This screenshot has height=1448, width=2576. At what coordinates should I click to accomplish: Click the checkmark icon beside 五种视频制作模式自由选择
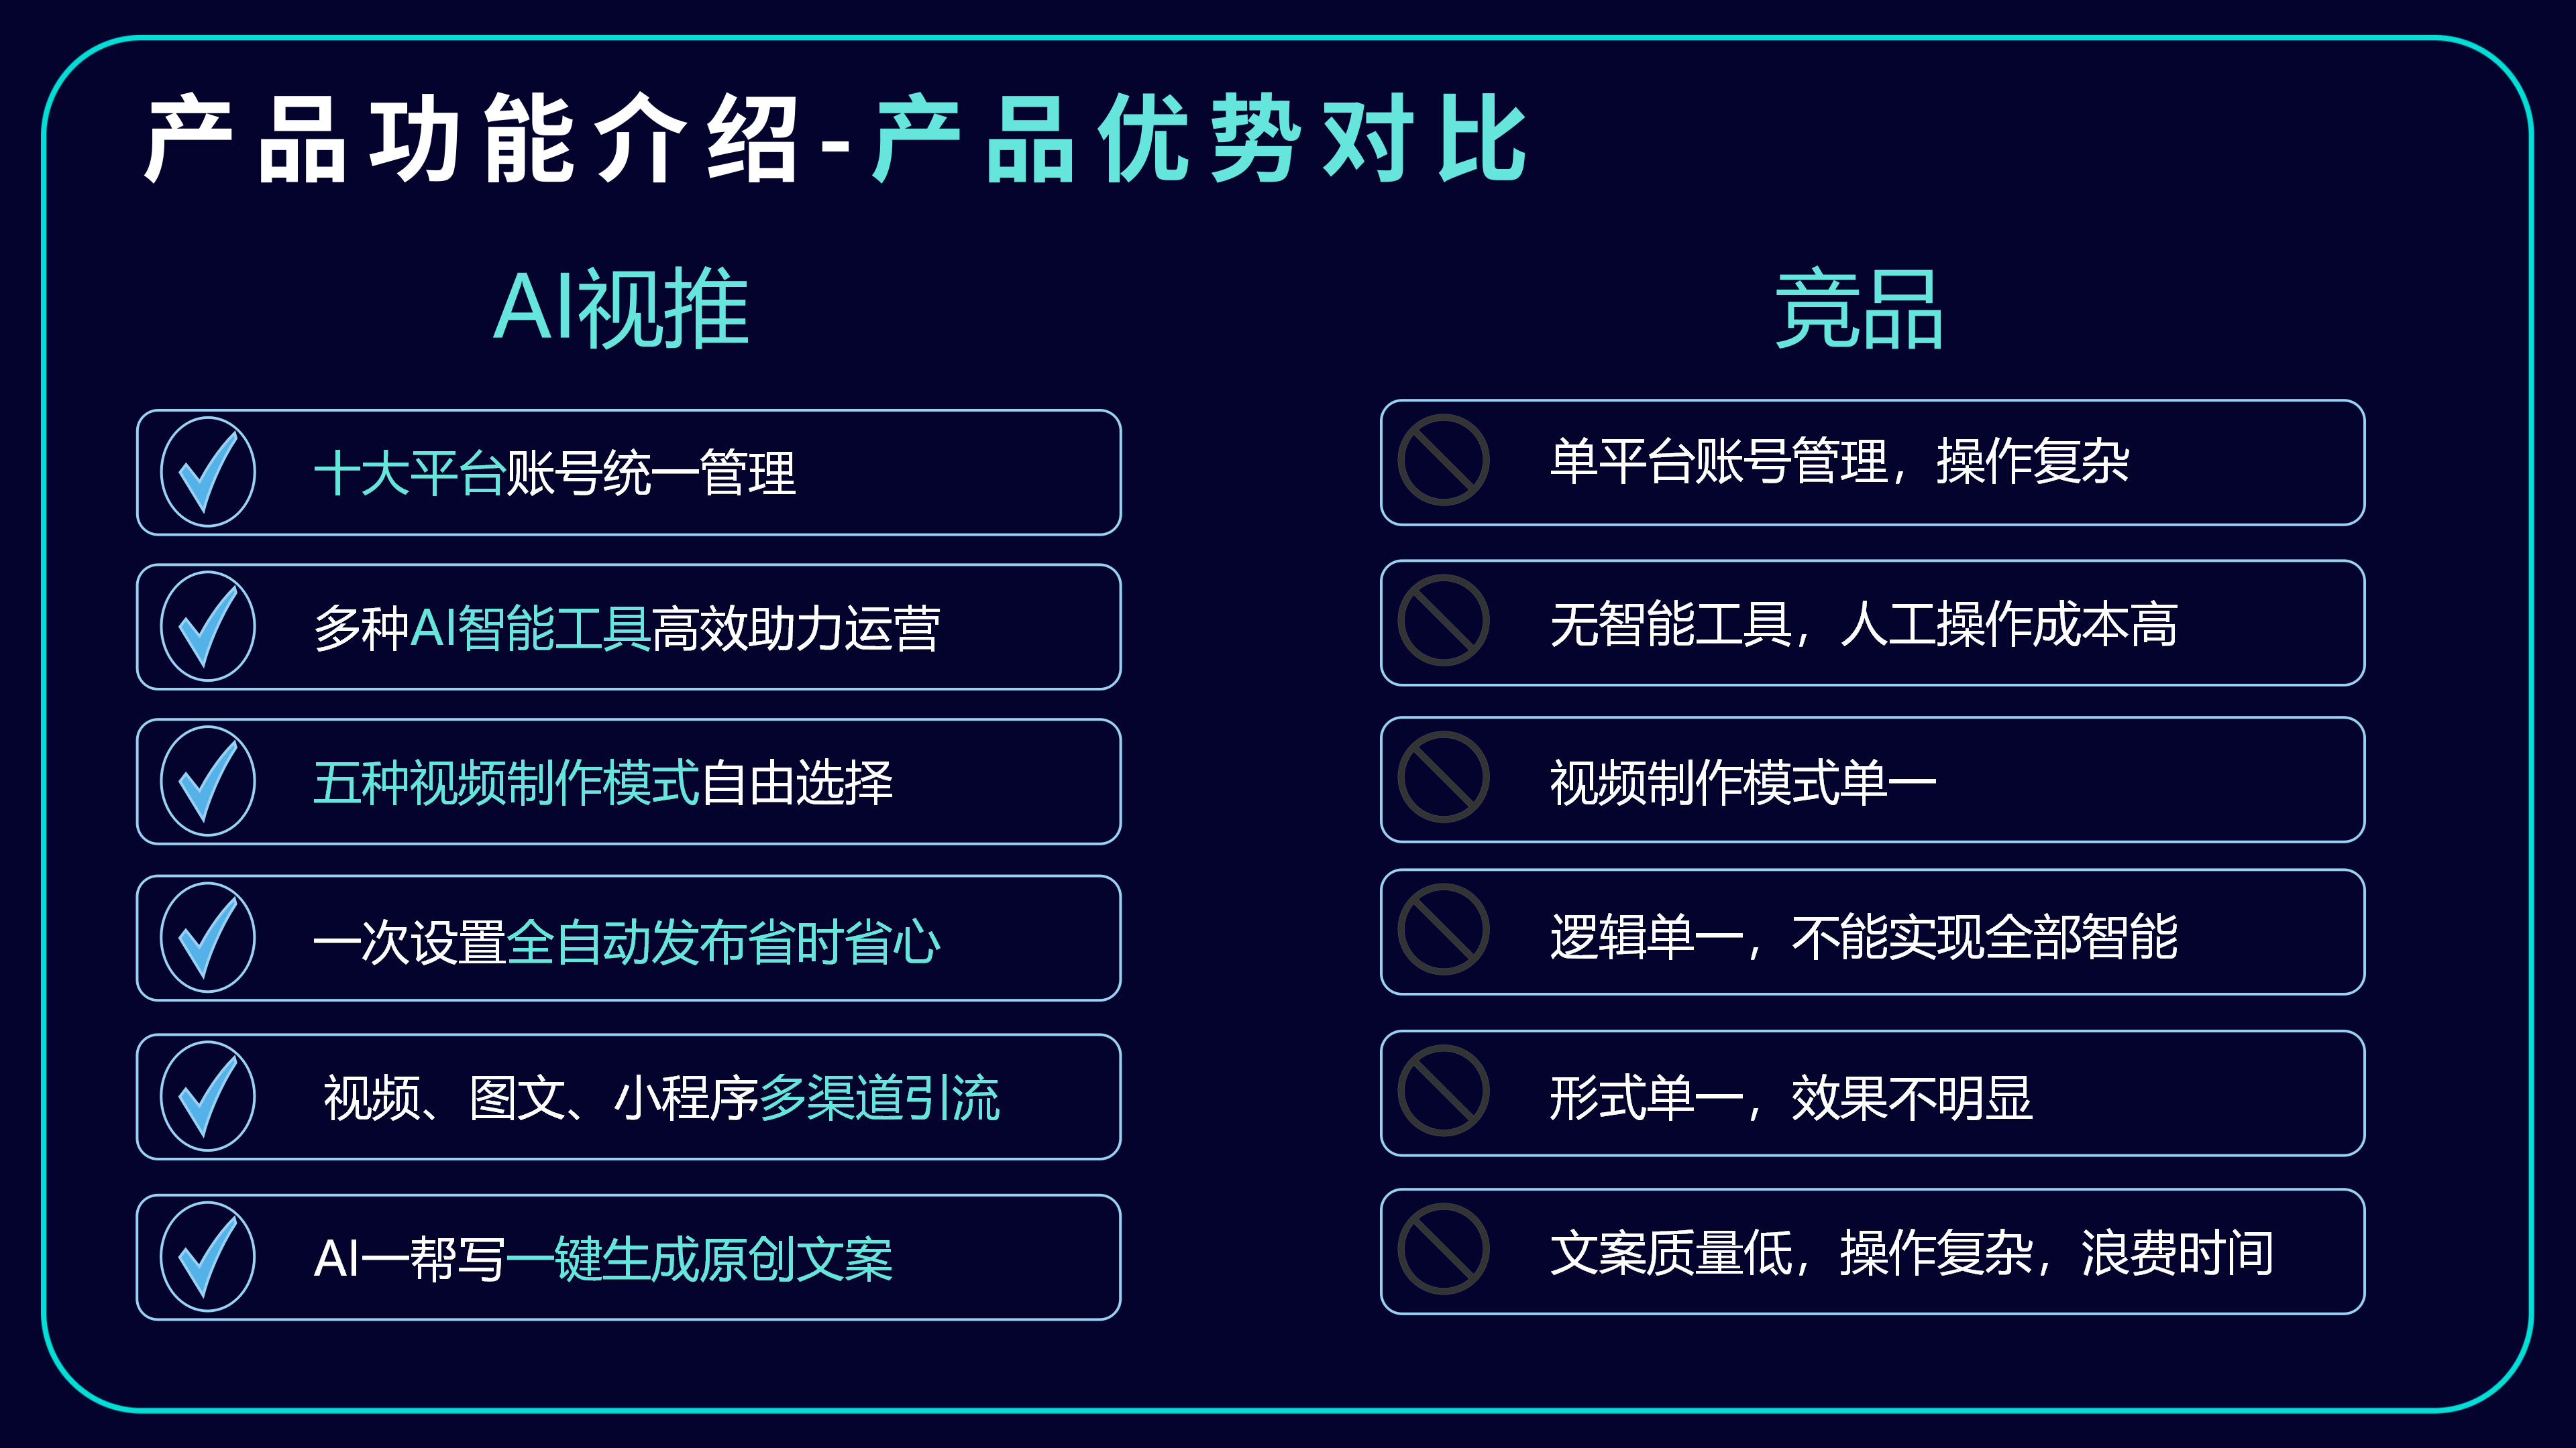(x=208, y=782)
